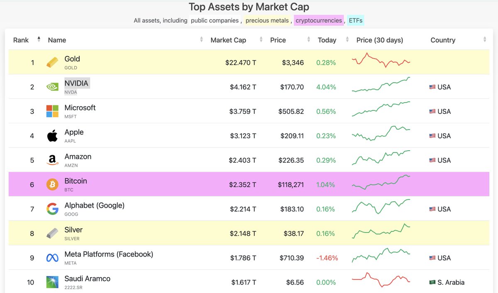Click the USA flag in Meta row
Viewport: 498px width, 293px height.
432,258
